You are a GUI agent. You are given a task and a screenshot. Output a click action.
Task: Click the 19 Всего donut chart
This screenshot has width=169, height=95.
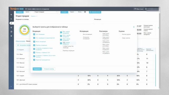point(25,30)
